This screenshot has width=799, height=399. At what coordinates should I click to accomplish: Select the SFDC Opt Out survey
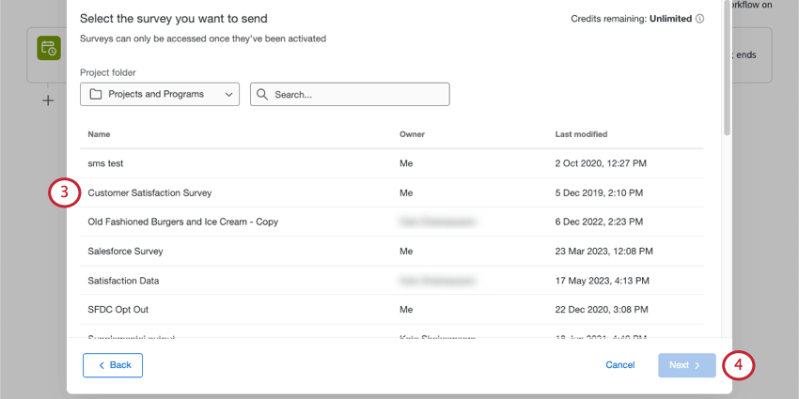pyautogui.click(x=118, y=310)
